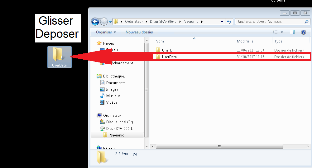Click the Ordinateur computer icon

tap(99, 116)
